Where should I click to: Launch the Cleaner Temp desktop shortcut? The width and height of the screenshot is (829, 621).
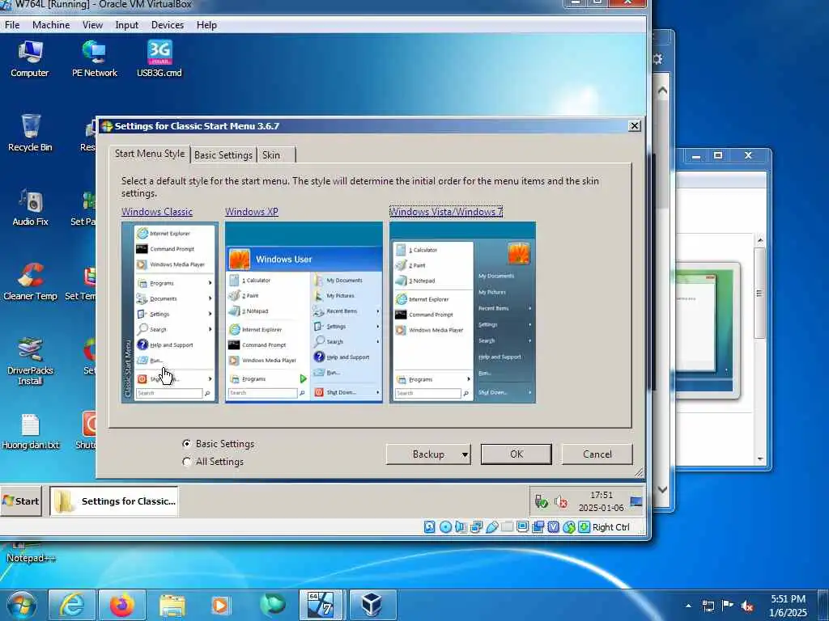pos(30,282)
